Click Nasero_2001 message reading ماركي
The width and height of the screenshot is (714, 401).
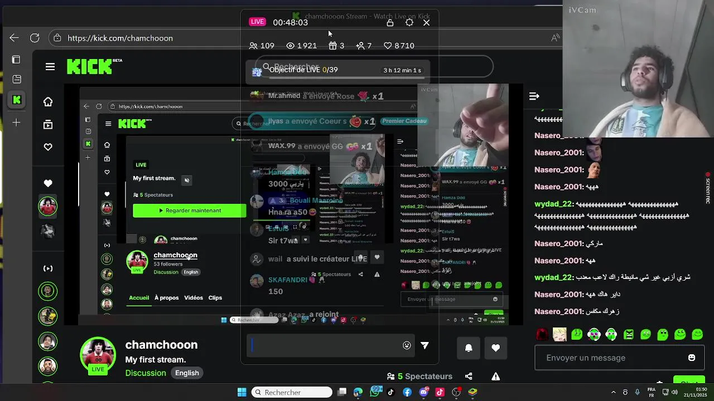(x=568, y=243)
